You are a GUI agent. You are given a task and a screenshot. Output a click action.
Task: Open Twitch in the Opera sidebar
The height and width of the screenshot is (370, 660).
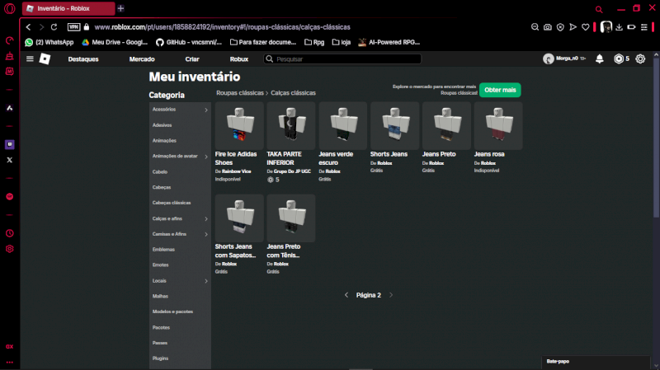[10, 144]
